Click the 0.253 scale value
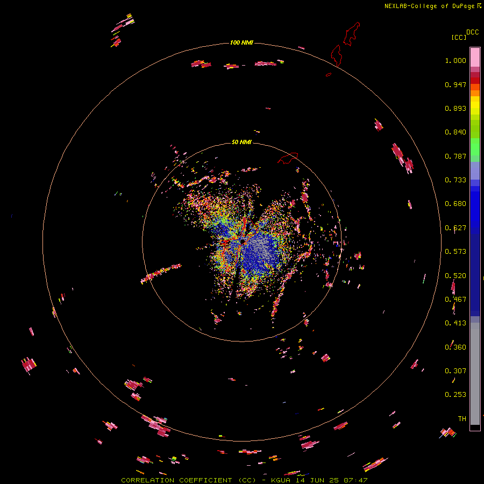The height and width of the screenshot is (484, 484). [455, 395]
